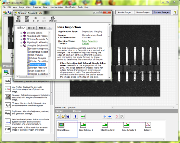The height and width of the screenshot is (143, 180).
Task: Open the Machine Vision menu
Action: [x=57, y=7]
